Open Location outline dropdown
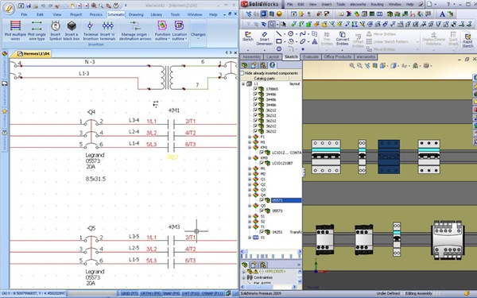Viewport: 477px width, 298px height. pos(179,31)
